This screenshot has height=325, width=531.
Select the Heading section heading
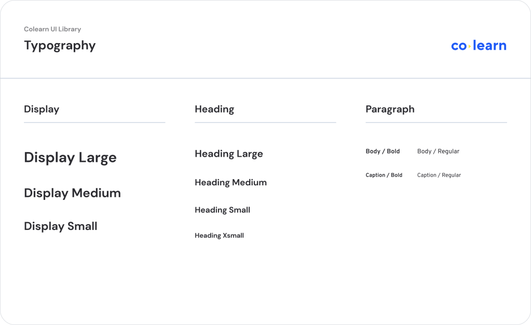click(214, 109)
